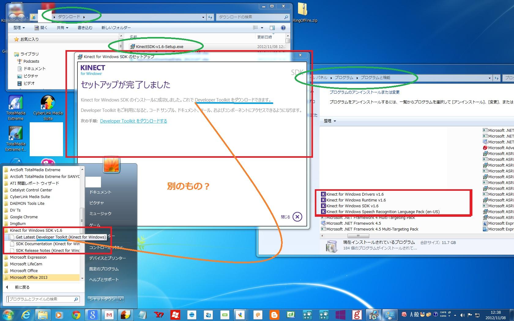This screenshot has height=321, width=514.
Task: Open the 整理 dropdown in Downloads window
Action: tap(19, 28)
